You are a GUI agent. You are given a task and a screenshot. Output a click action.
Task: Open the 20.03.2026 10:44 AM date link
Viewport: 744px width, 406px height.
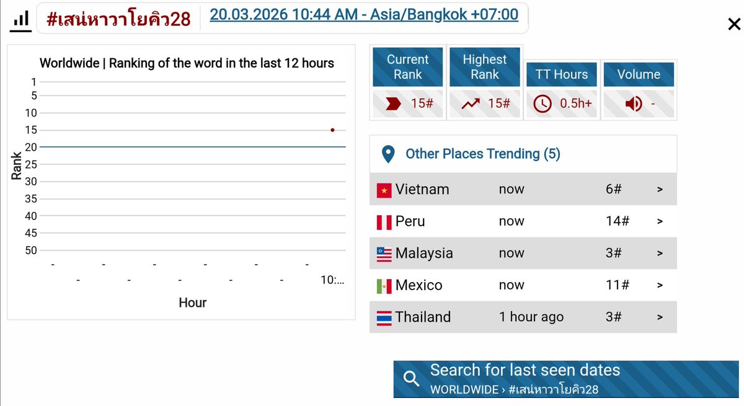364,14
